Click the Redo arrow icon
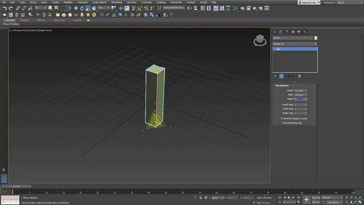This screenshot has width=364, height=205. [11, 8]
